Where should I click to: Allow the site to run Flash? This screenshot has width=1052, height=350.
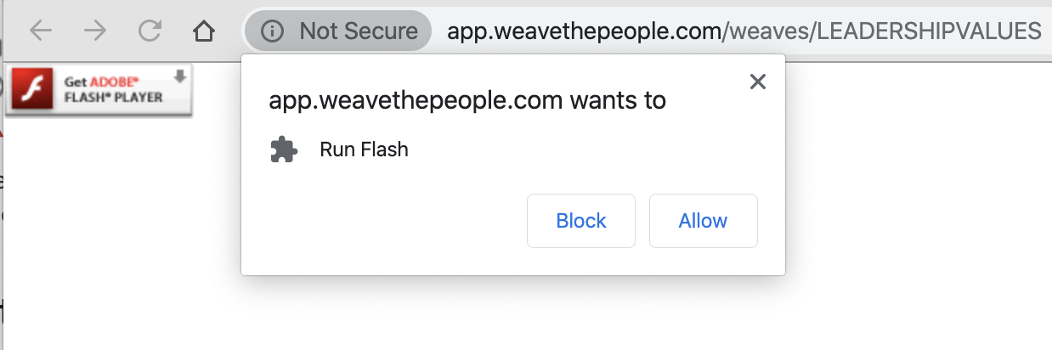(703, 221)
